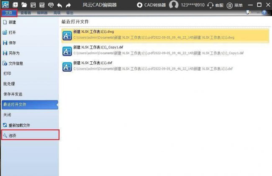The width and height of the screenshot is (272, 176).
Task: Contact 客服 customer service
Action: tap(216, 5)
